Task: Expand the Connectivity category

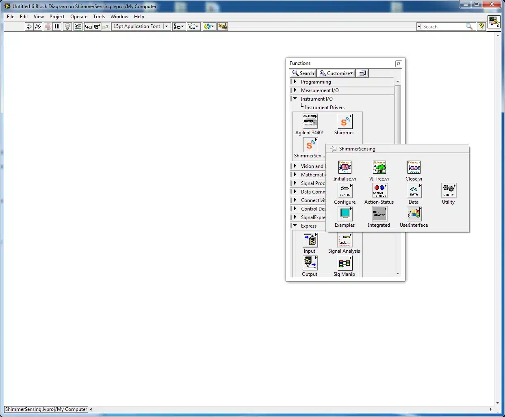Action: pos(295,200)
